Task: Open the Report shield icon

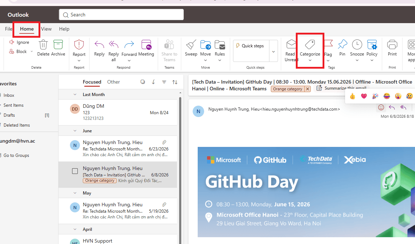Action: (79, 44)
